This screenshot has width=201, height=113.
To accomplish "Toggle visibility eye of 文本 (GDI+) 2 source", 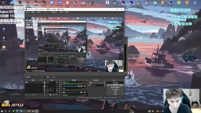I will (x=57, y=88).
